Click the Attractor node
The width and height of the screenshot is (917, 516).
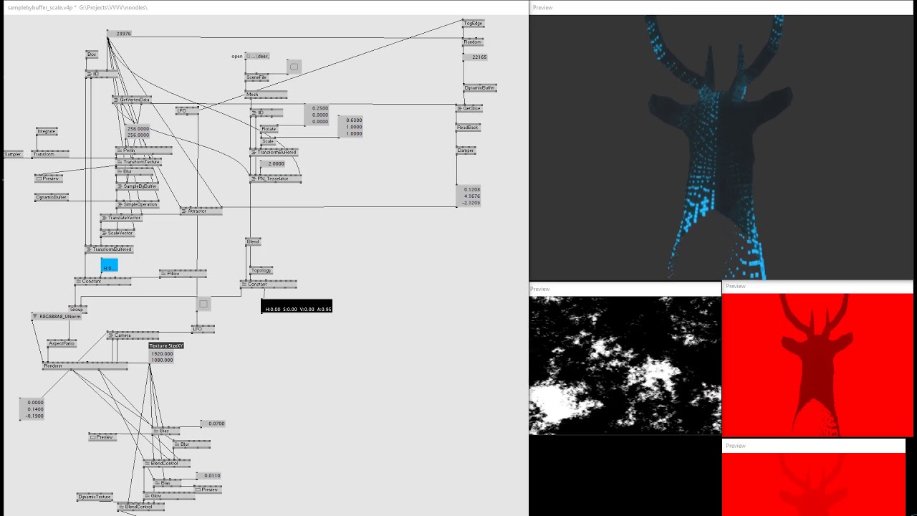[x=201, y=211]
